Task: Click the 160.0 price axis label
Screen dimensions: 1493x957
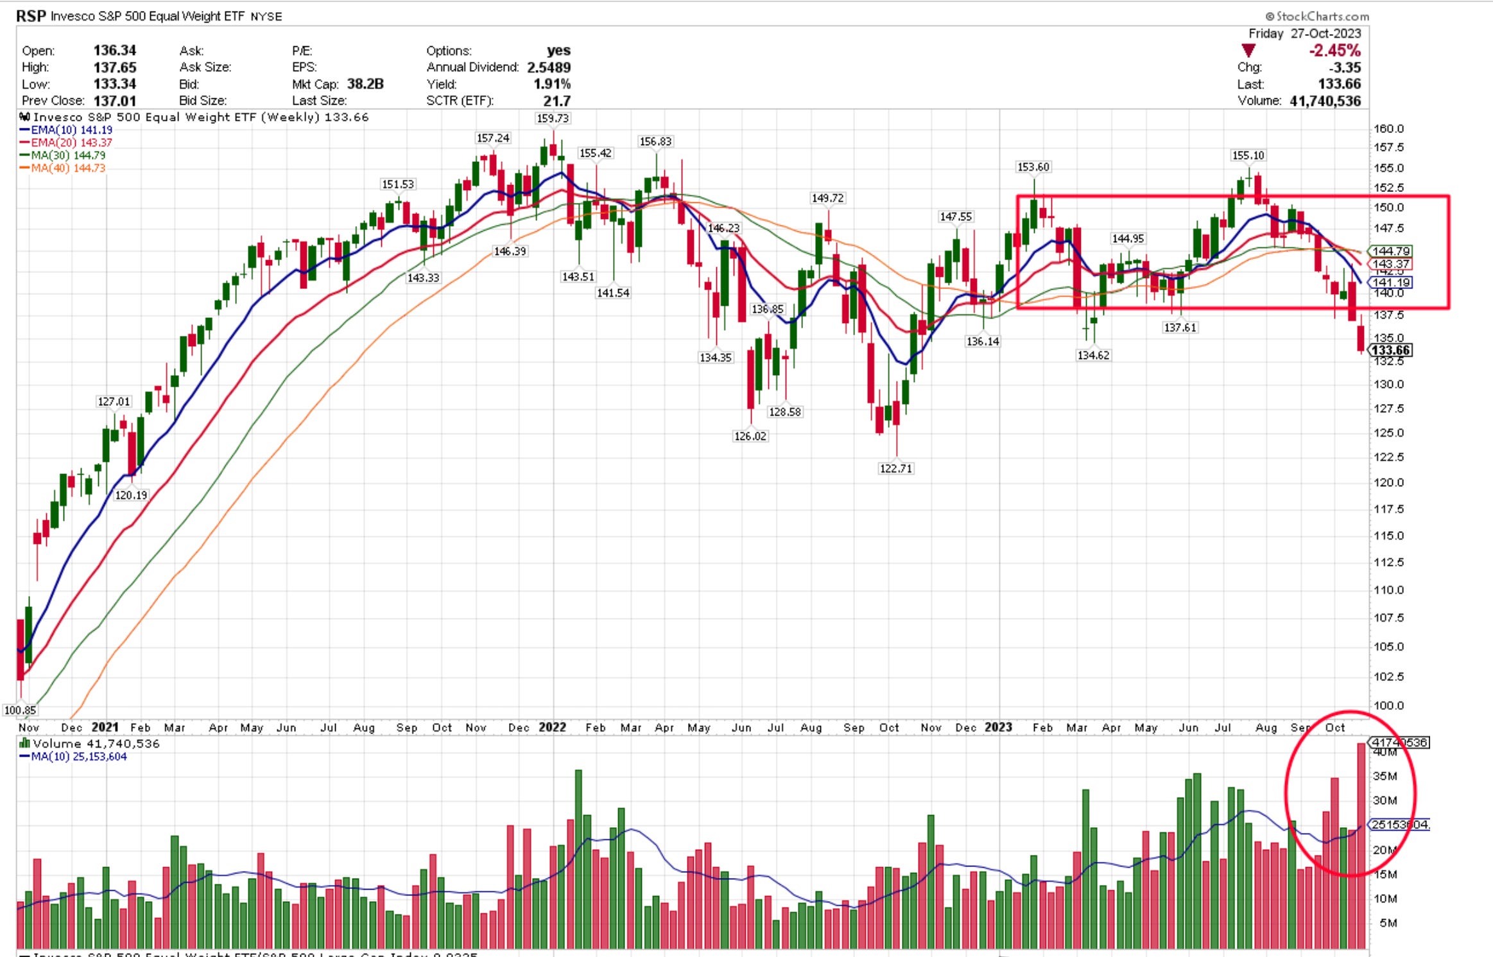Action: click(1388, 128)
